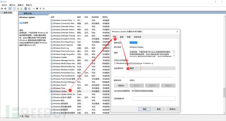The height and width of the screenshot is (121, 226).
Task: Switch to the 标准 view tab at bottom
Action: click(x=27, y=116)
